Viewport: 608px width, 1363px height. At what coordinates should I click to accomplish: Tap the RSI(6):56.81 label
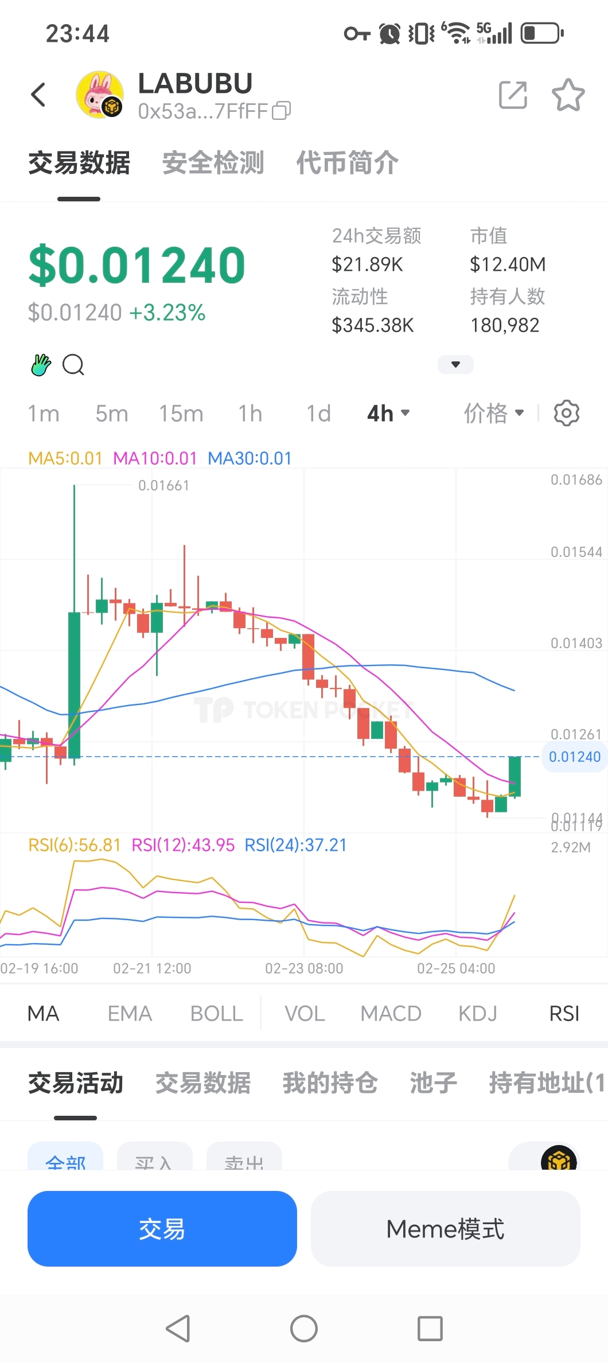pos(75,845)
